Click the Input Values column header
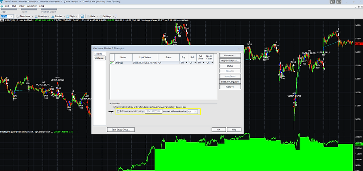Image resolution: width=363 pixels, height=171 pixels. point(145,57)
